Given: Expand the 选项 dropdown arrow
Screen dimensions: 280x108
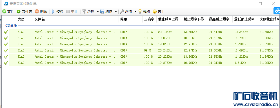Looking at the screenshot, I should point(135,12).
